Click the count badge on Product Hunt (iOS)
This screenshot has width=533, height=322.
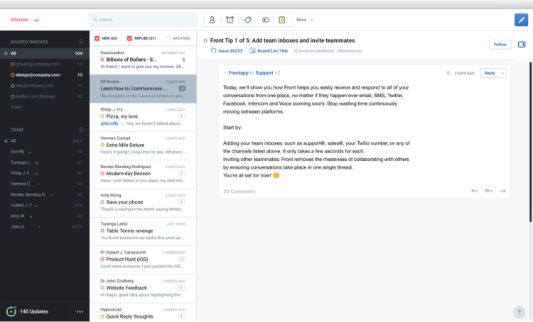pyautogui.click(x=181, y=259)
